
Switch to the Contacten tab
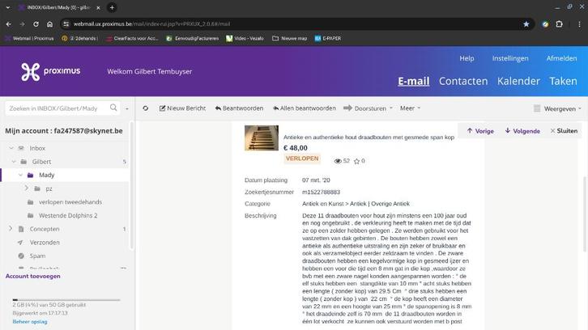(462, 81)
